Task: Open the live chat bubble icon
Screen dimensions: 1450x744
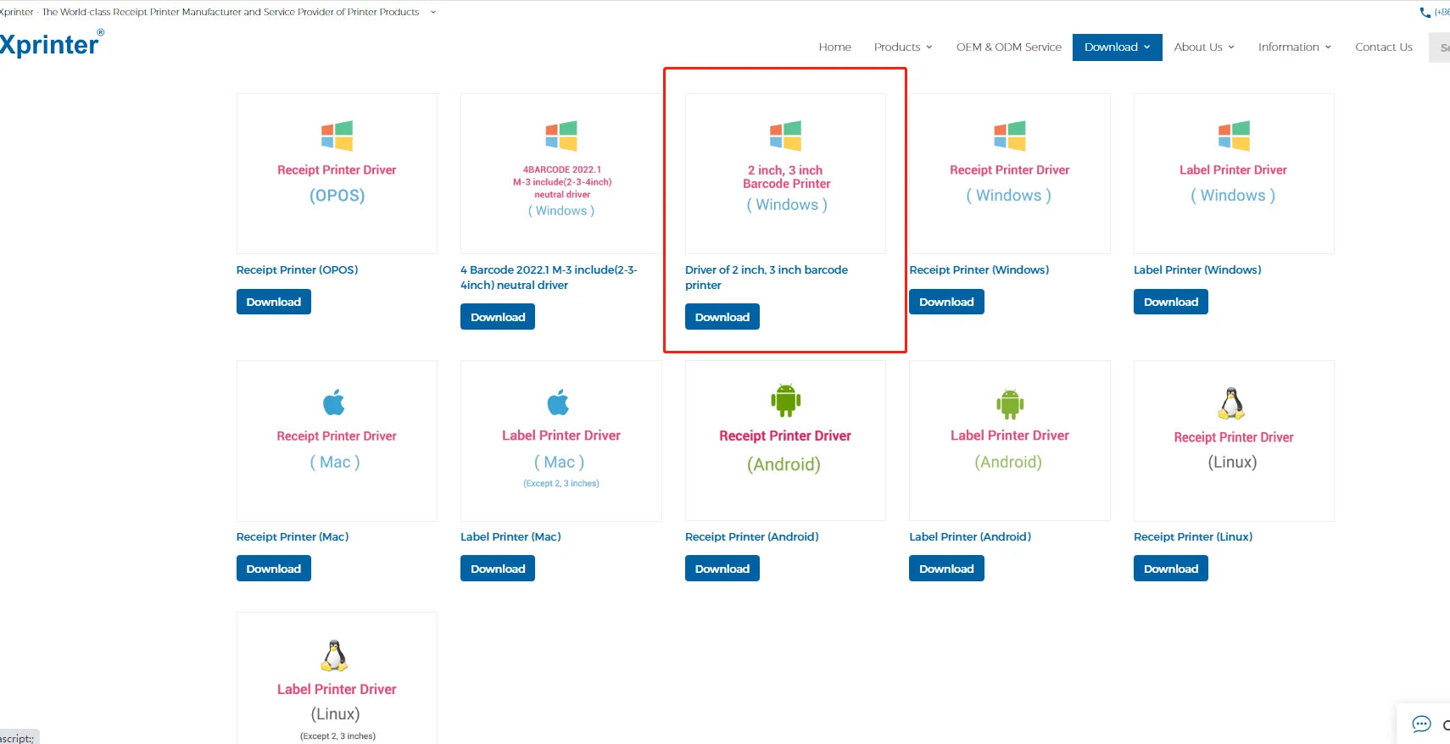Action: 1421,724
